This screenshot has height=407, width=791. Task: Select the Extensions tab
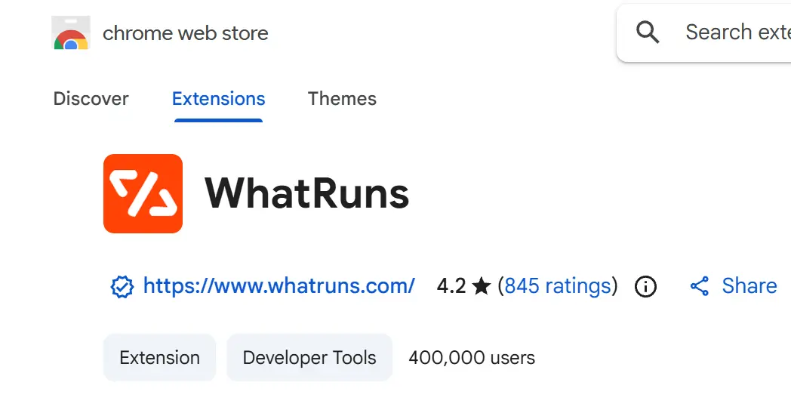tap(218, 98)
